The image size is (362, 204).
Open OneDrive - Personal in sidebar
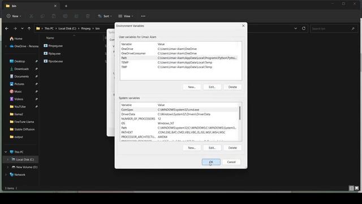point(24,46)
